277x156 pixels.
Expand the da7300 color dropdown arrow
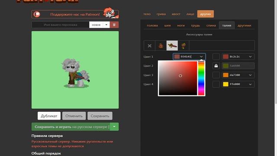(x=250, y=75)
